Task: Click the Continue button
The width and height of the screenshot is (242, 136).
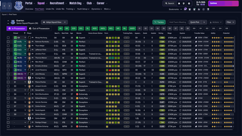Action: click(223, 3)
